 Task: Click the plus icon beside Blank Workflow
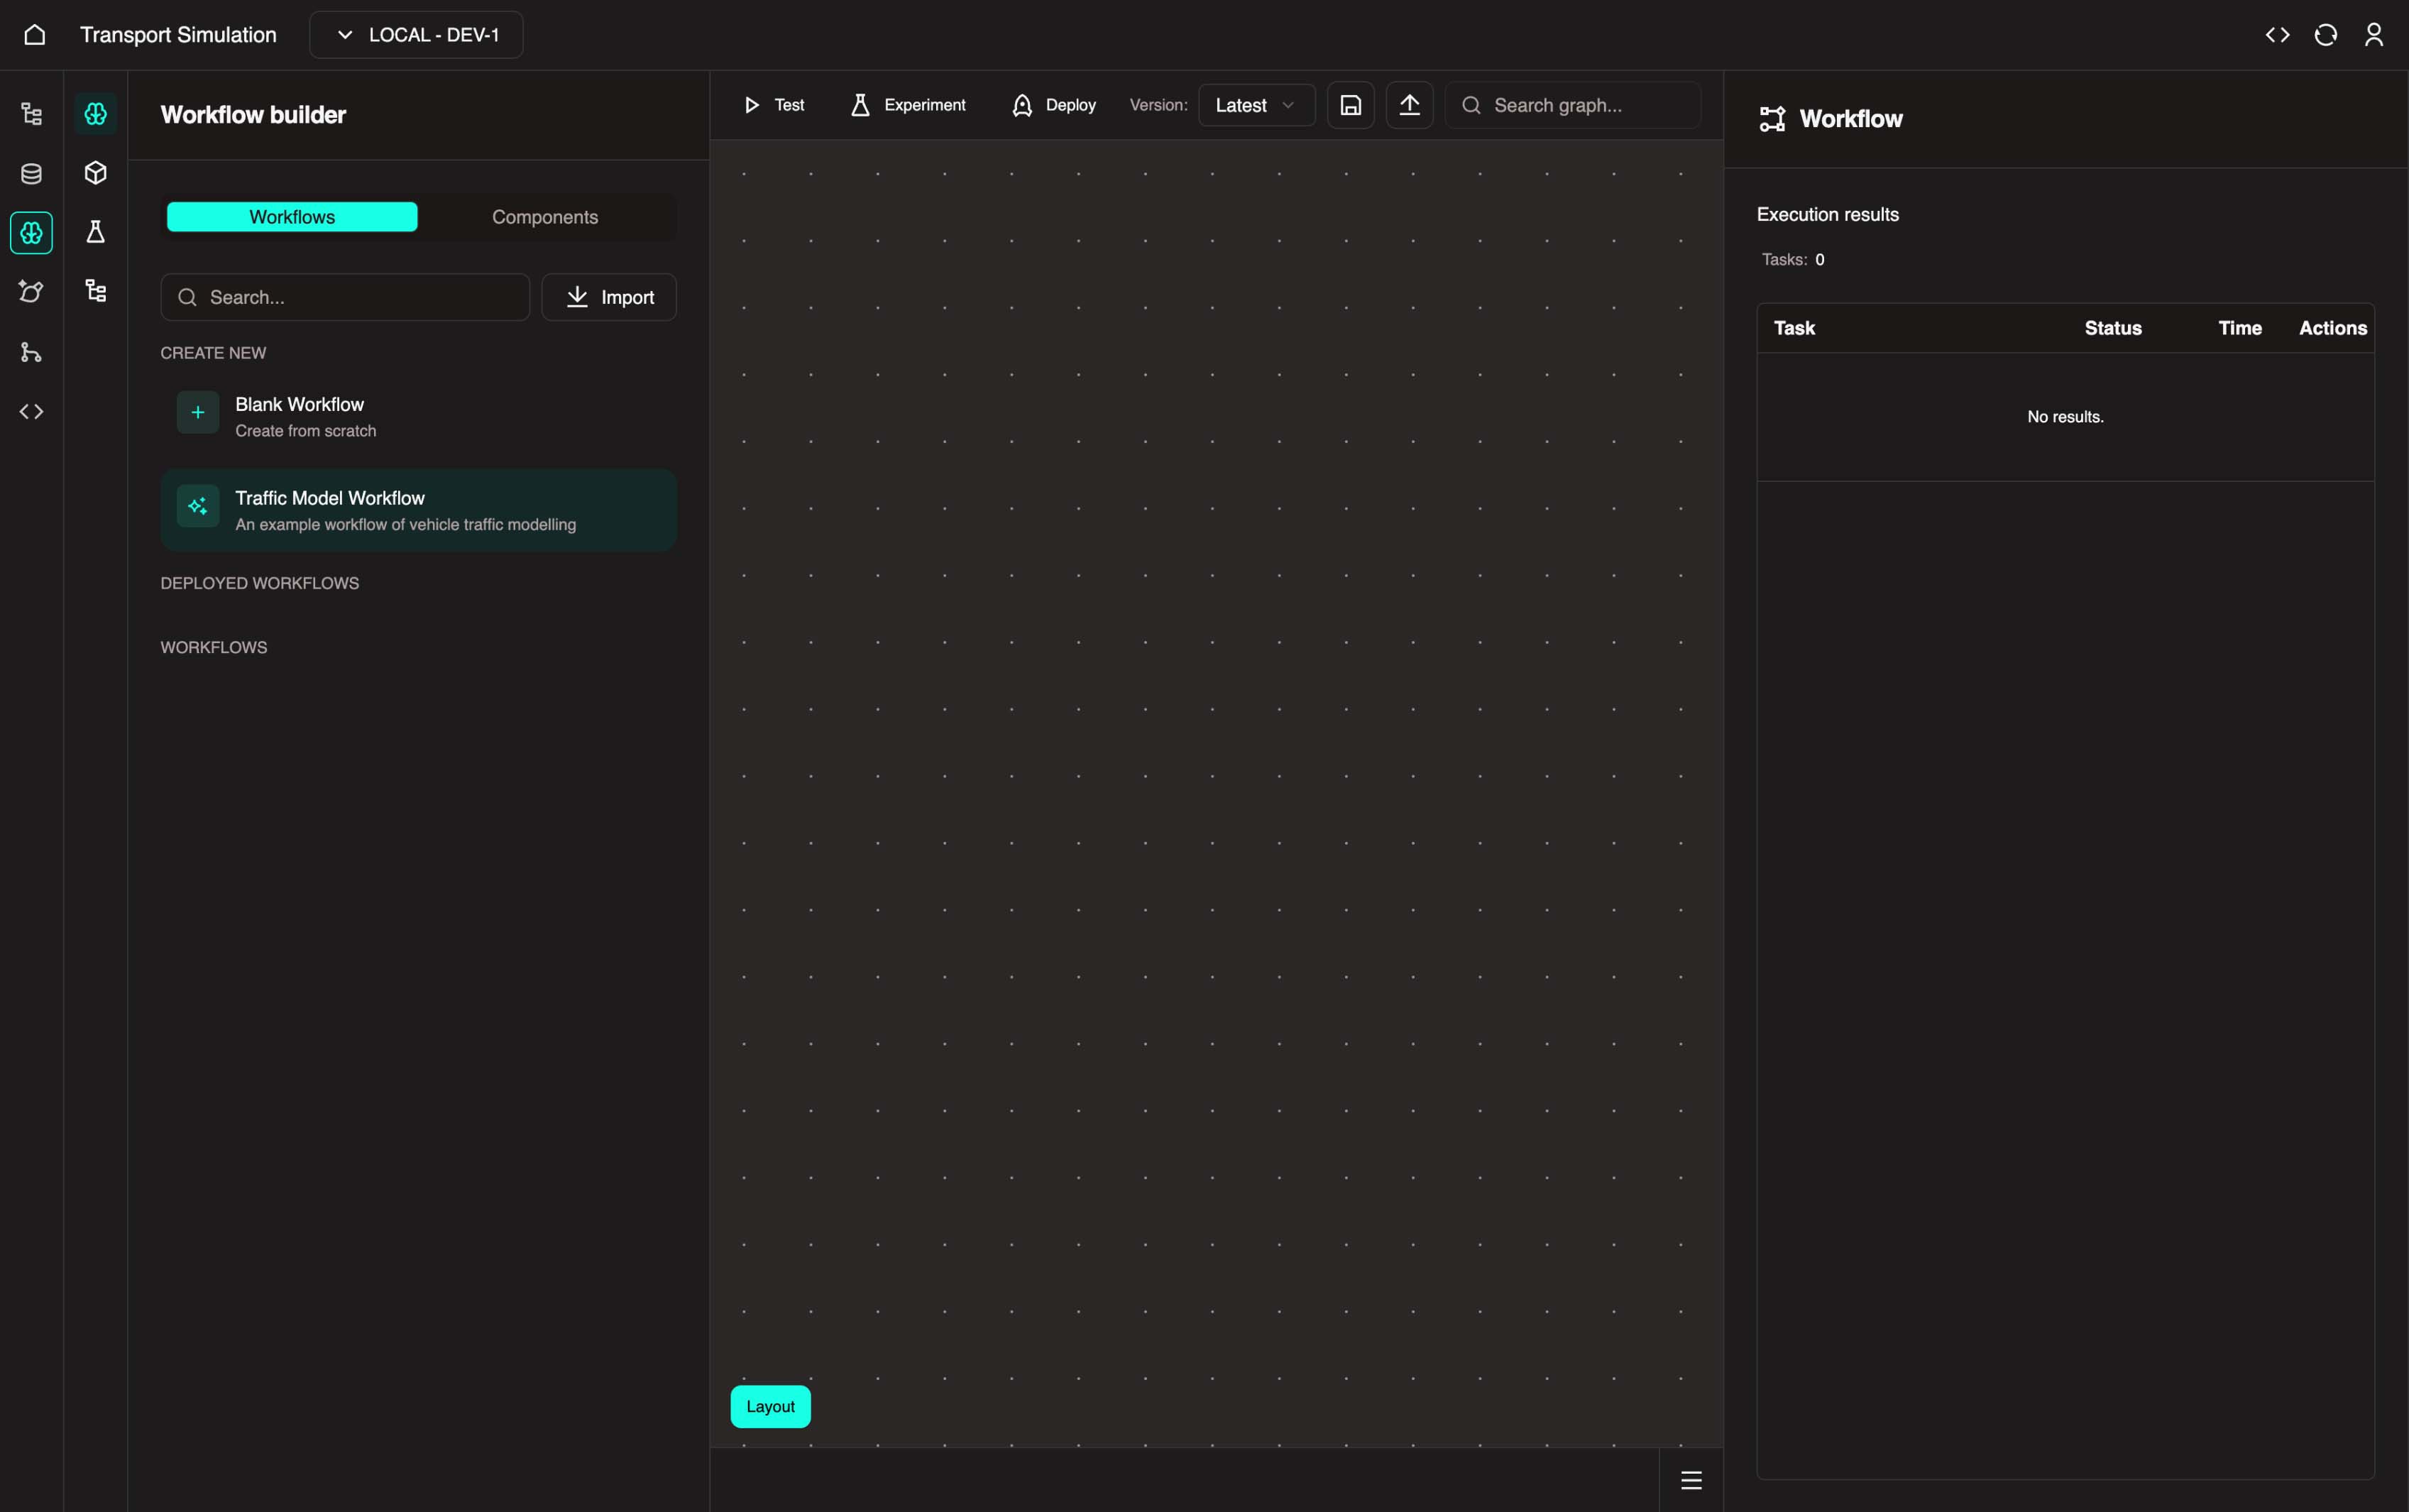(198, 412)
